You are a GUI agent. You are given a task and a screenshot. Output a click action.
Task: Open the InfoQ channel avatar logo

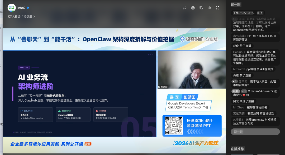[x=12, y=8]
